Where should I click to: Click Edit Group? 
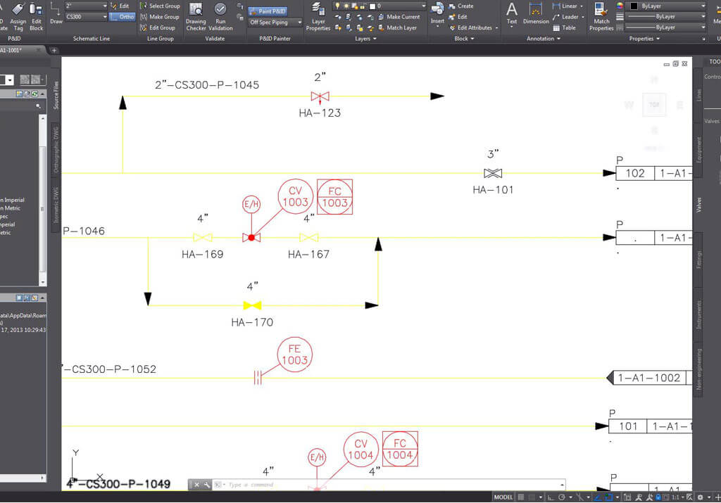tap(158, 27)
